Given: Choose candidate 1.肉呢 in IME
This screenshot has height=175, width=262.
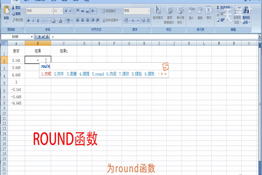Looking at the screenshot, I should (46, 74).
